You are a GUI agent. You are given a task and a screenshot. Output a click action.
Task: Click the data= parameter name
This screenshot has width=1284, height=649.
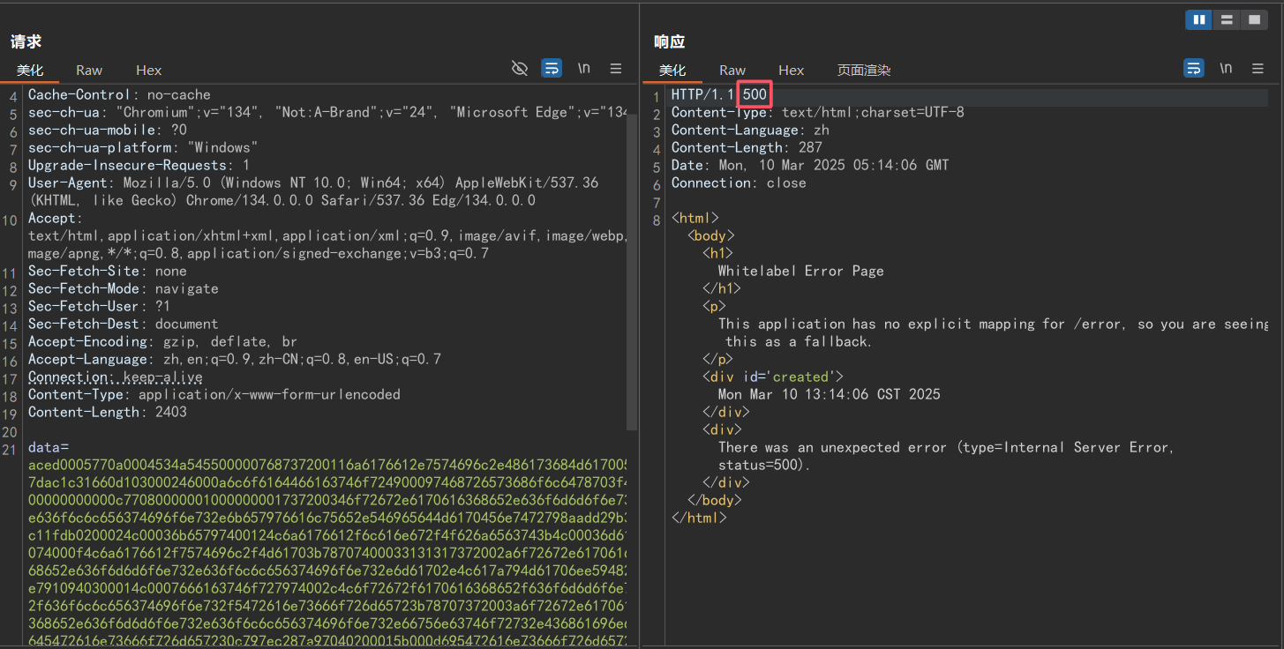click(48, 447)
